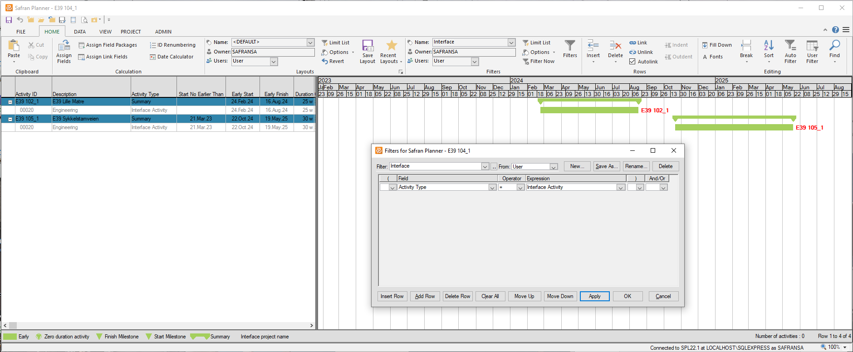The height and width of the screenshot is (352, 853).
Task: Open the And/Or dropdown in filter row
Action: (x=664, y=188)
